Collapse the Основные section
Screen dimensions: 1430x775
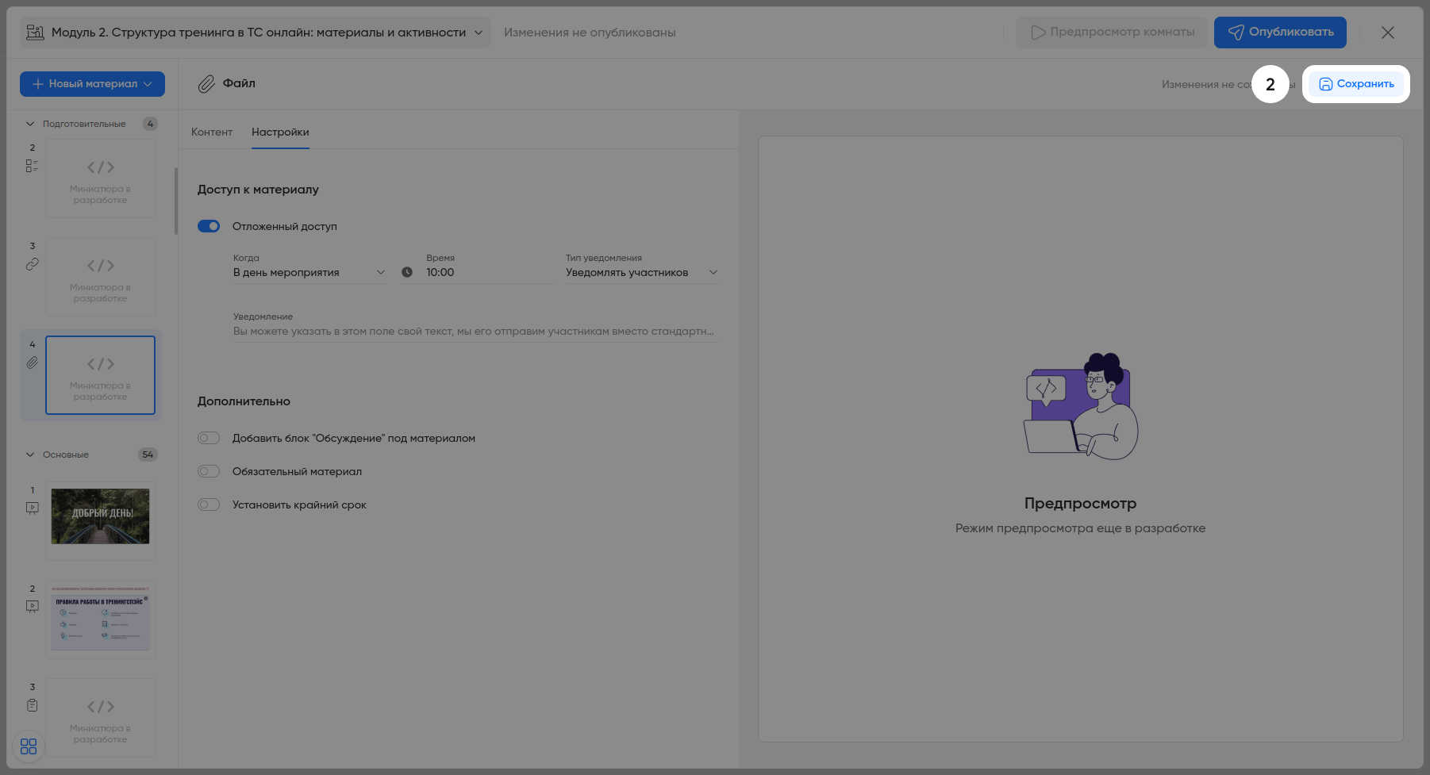(30, 455)
